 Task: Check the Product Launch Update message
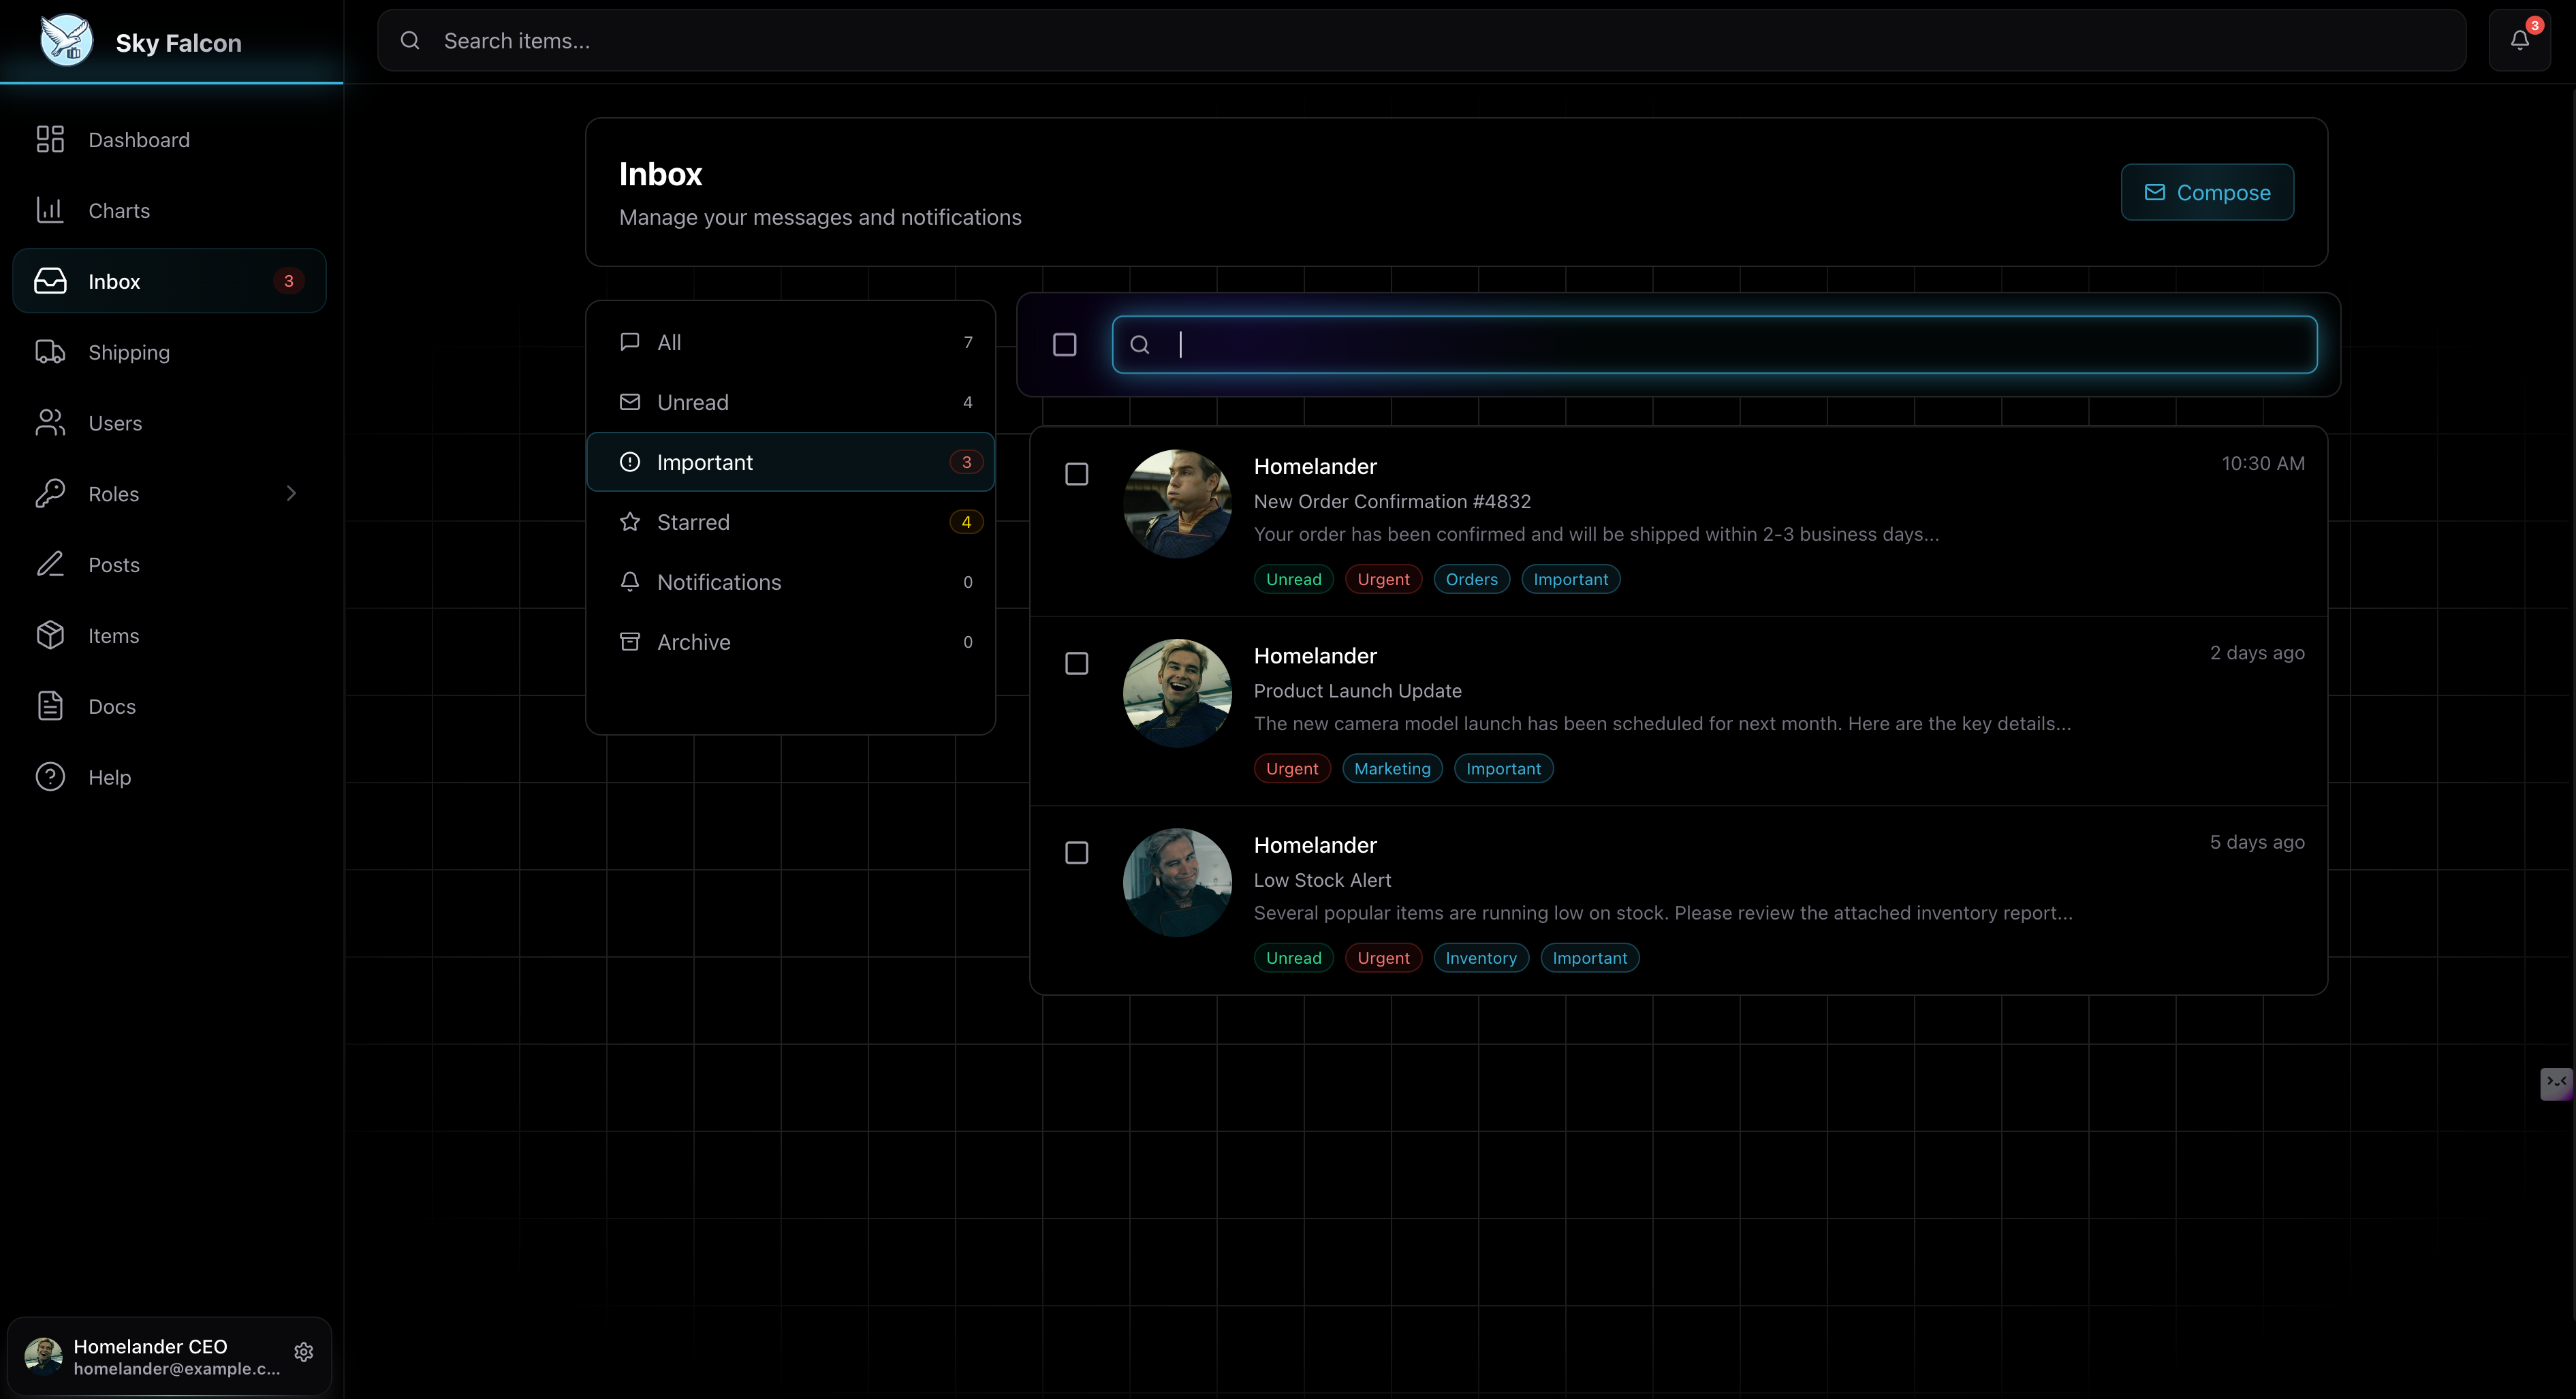point(1077,663)
